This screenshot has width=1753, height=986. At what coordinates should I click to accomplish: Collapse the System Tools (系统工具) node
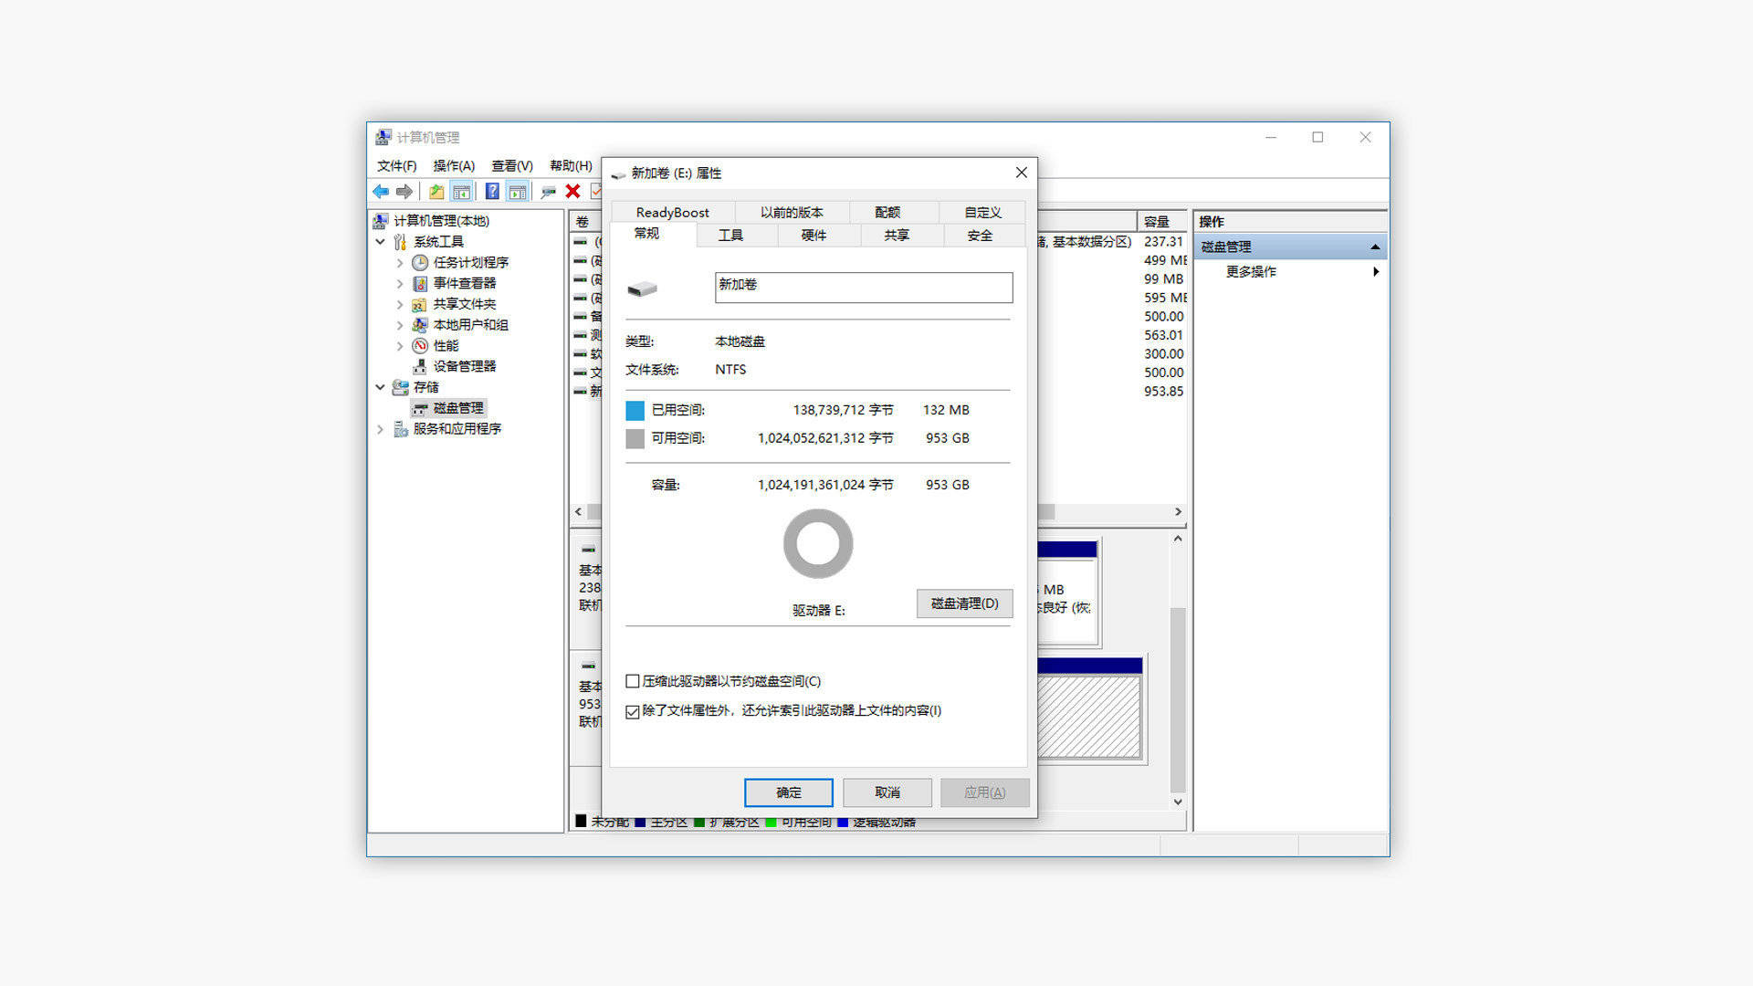coord(381,242)
